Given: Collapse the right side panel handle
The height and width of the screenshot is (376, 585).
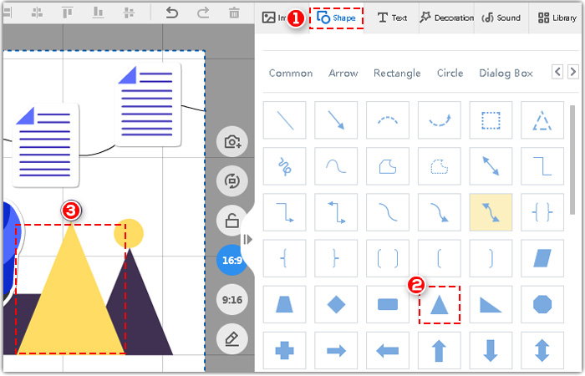Looking at the screenshot, I should [247, 239].
